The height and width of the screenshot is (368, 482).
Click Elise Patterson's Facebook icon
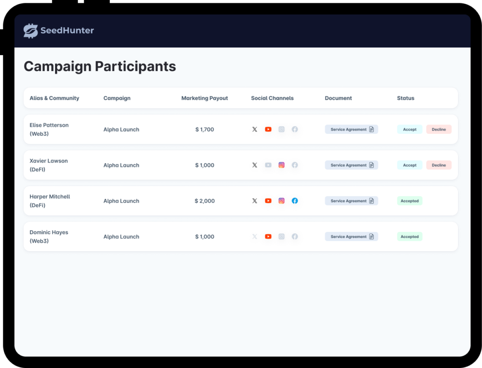pyautogui.click(x=295, y=129)
